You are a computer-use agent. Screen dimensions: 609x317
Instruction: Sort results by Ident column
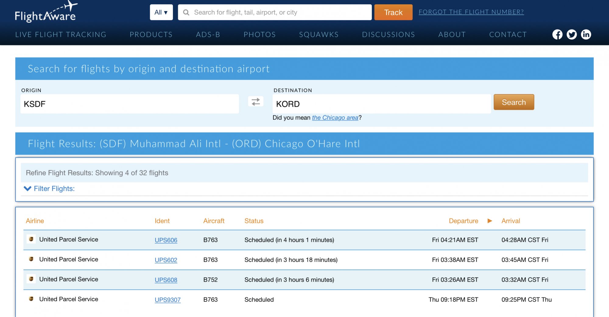[162, 221]
